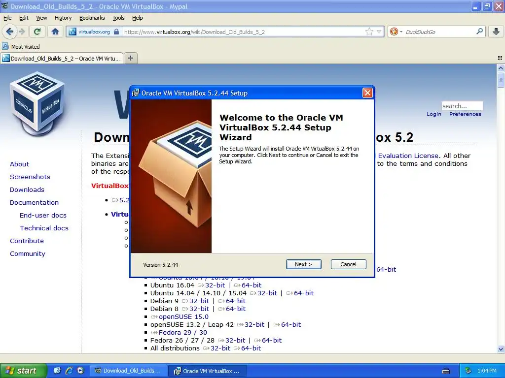Screen dimensions: 505x378
Task: Open the Documentation sidebar link
Action: (x=34, y=202)
